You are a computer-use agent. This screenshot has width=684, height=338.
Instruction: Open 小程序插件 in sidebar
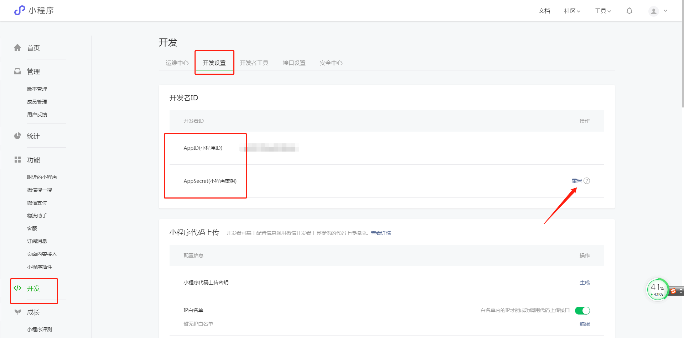(x=40, y=267)
